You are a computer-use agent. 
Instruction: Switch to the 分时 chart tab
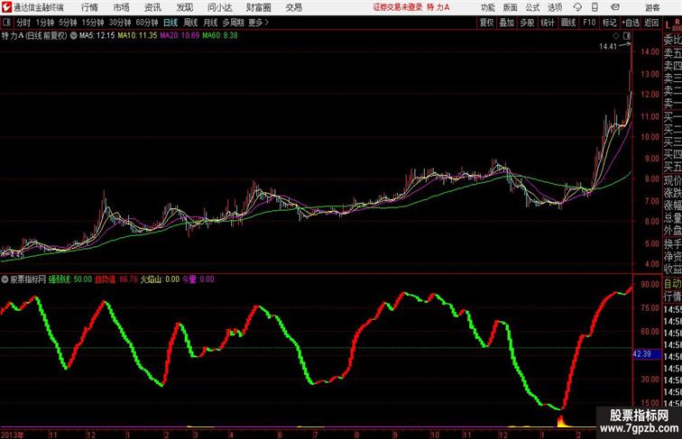(23, 23)
